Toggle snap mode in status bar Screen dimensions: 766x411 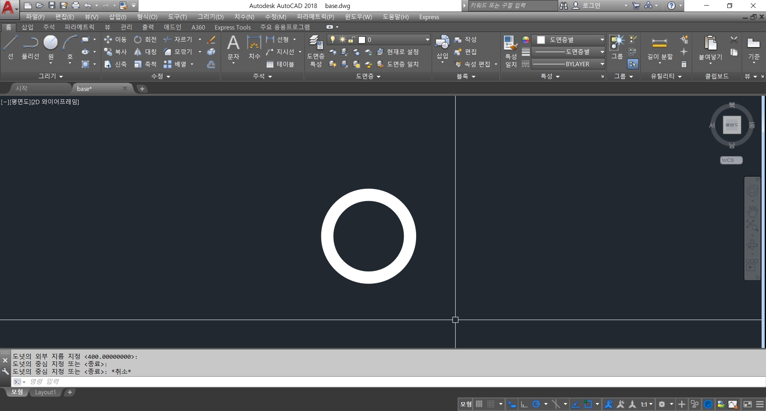(491, 404)
